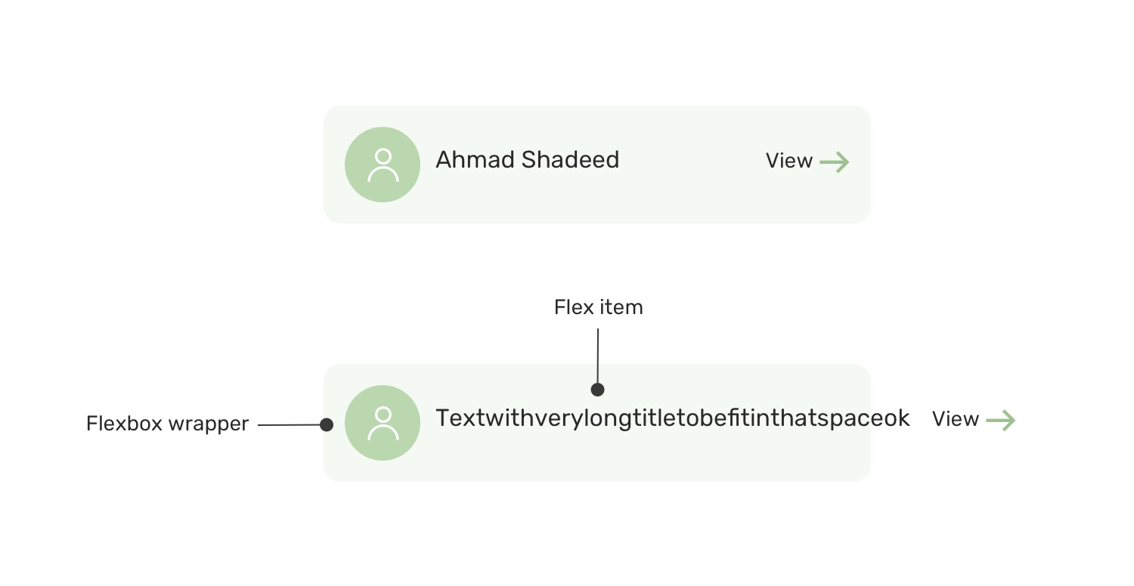Click the vertical line below Flex item label
1134x586 pixels.
point(597,356)
